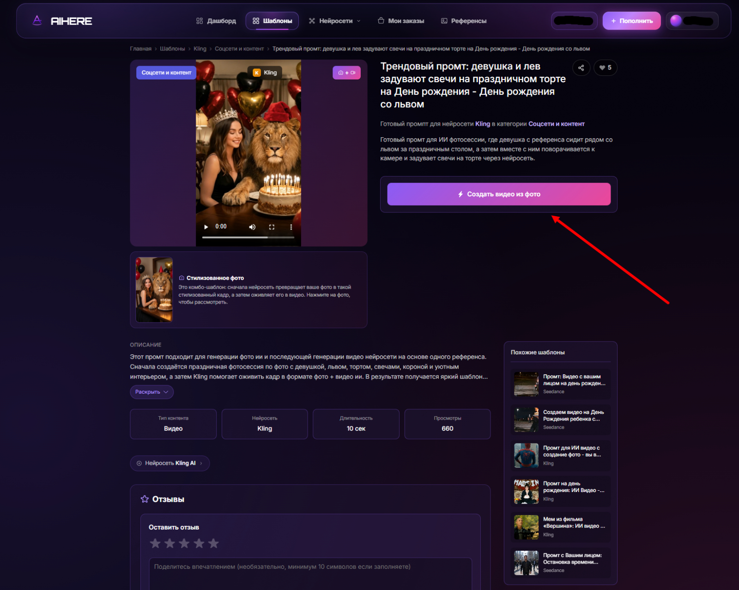Open the stylized photo thumbnail
This screenshot has width=739, height=590.
pos(154,290)
